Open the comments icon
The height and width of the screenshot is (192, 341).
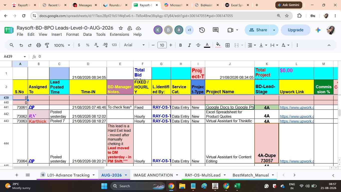coord(216,30)
